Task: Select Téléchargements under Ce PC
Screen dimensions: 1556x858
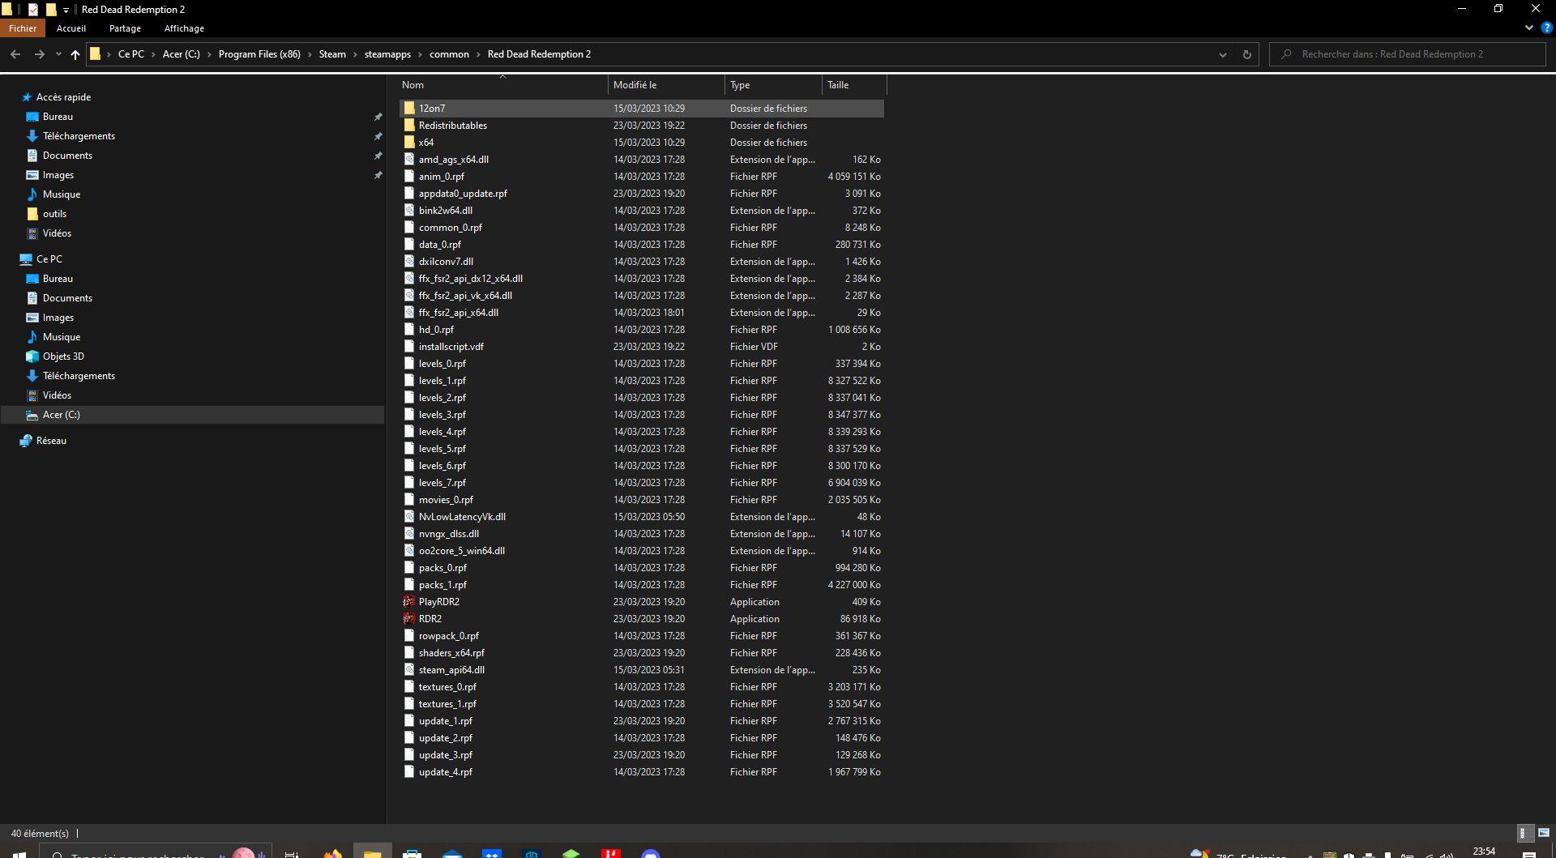Action: 79,376
